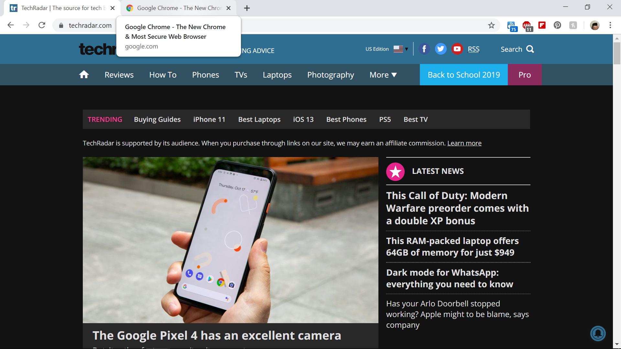Minimize the Chrome window
The width and height of the screenshot is (621, 349).
[x=565, y=7]
